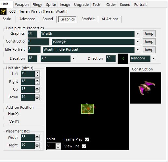Click the Idle Portrait ID field 8
This screenshot has width=168, height=162.
click(x=34, y=50)
